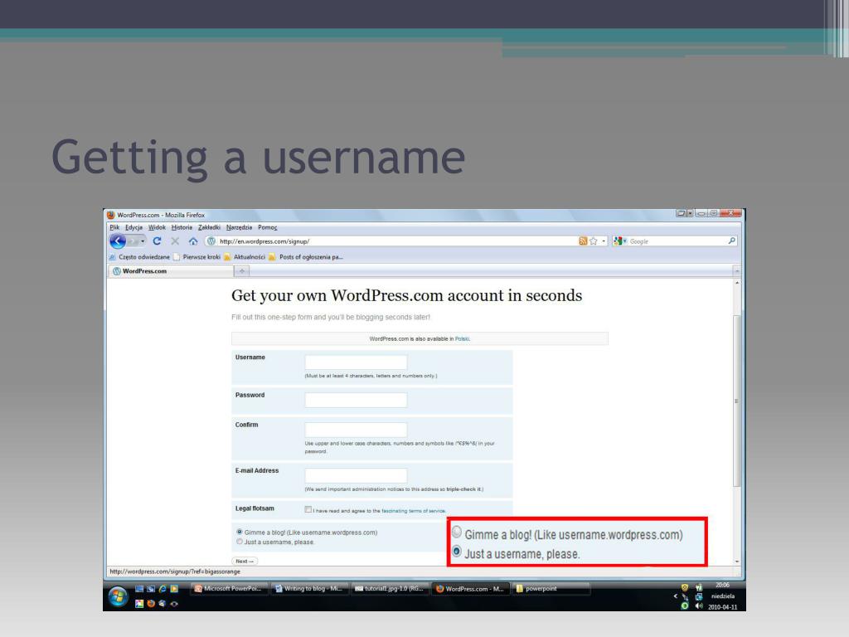
Task: Click the E-mail Address input field
Action: (x=356, y=475)
